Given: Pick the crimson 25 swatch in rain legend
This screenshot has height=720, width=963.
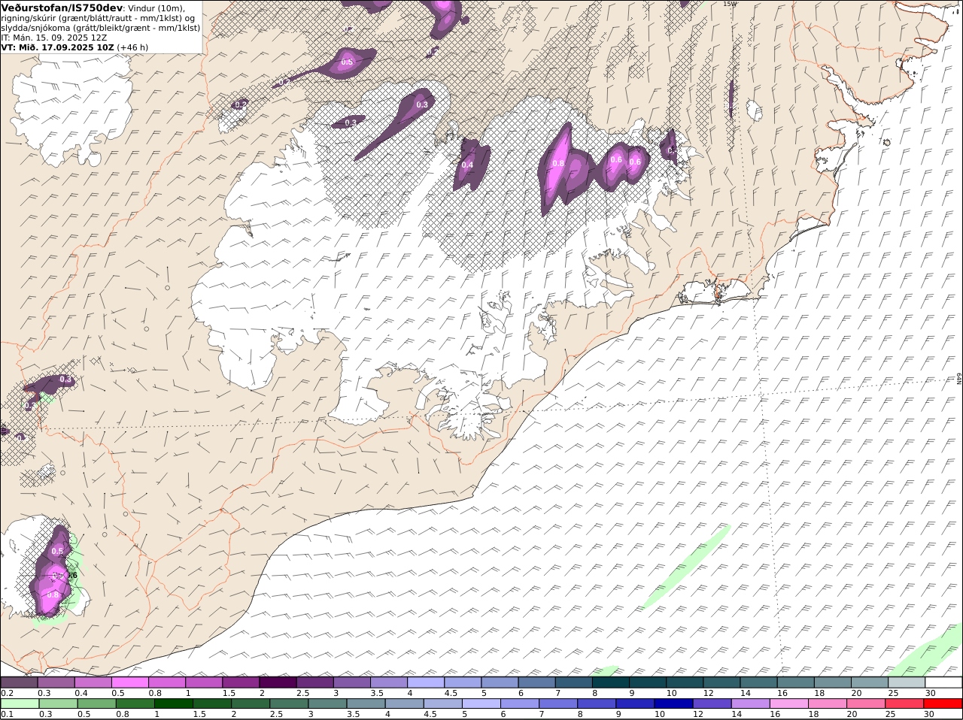Looking at the screenshot, I should point(904,704).
